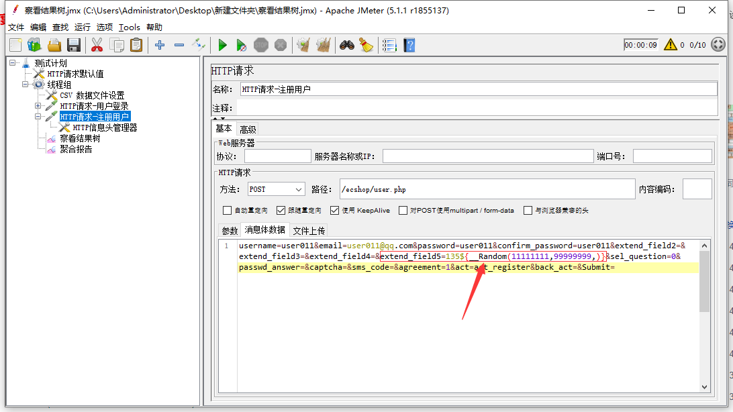Start the test with green play icon
This screenshot has width=733, height=412.
pyautogui.click(x=223, y=46)
